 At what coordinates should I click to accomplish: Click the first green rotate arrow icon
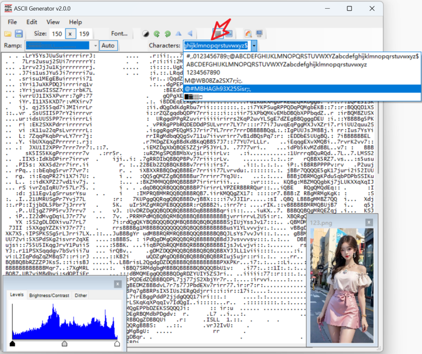156,34
